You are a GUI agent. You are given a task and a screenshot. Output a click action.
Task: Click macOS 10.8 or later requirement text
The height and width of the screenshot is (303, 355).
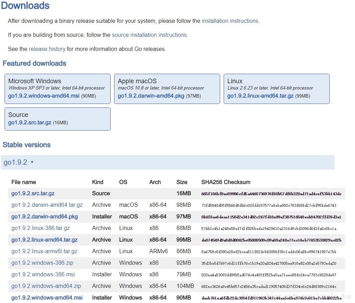point(161,88)
